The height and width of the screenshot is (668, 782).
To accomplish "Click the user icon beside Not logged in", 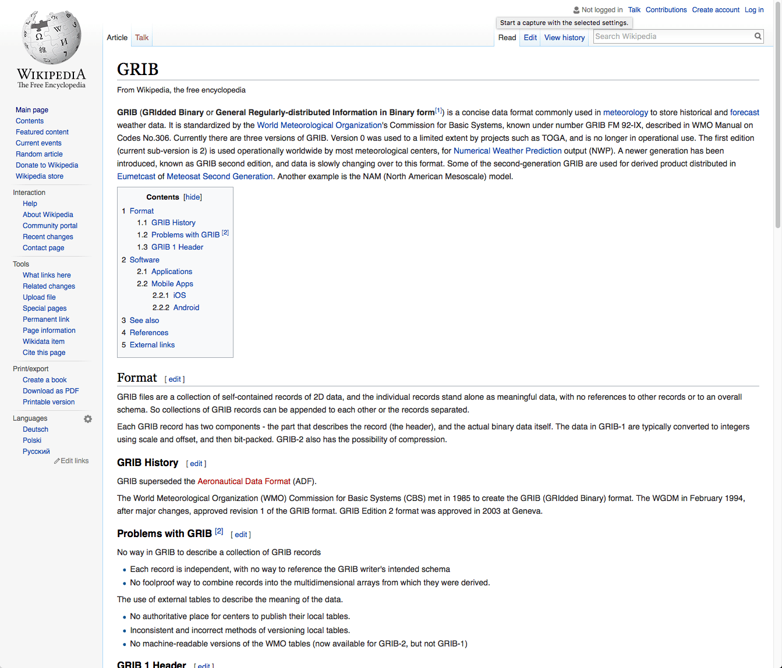I will [576, 10].
